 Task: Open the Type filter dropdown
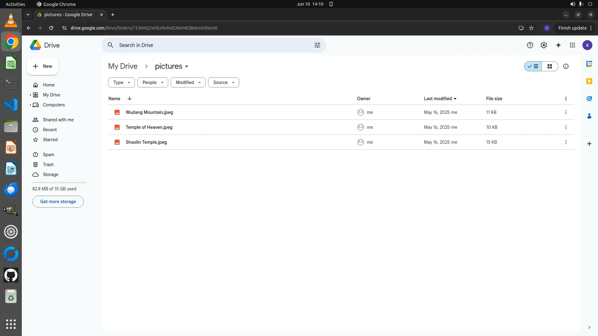pyautogui.click(x=121, y=82)
